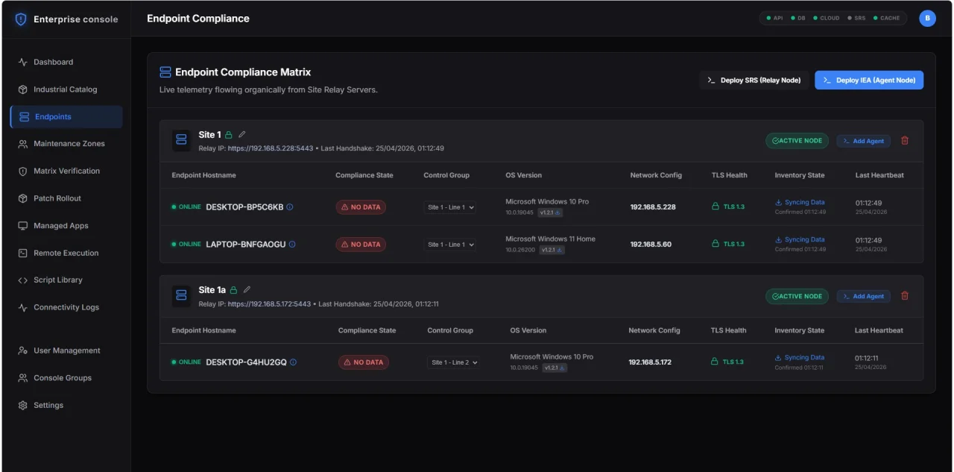
Task: Click the Console Groups people icon
Action: (22, 378)
